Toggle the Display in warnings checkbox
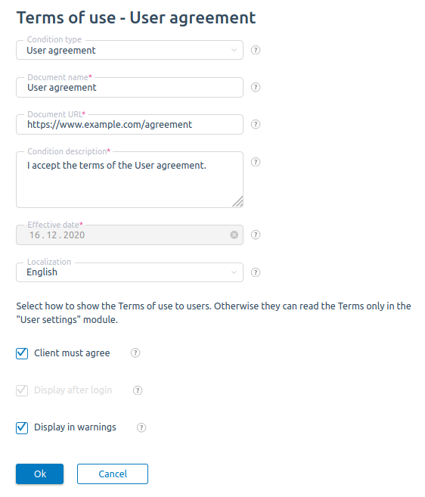The image size is (425, 497). [22, 427]
